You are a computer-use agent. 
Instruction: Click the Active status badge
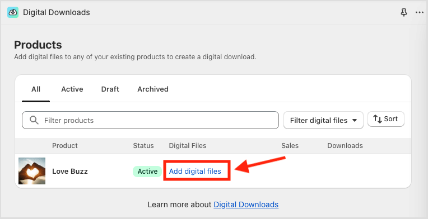click(x=147, y=171)
